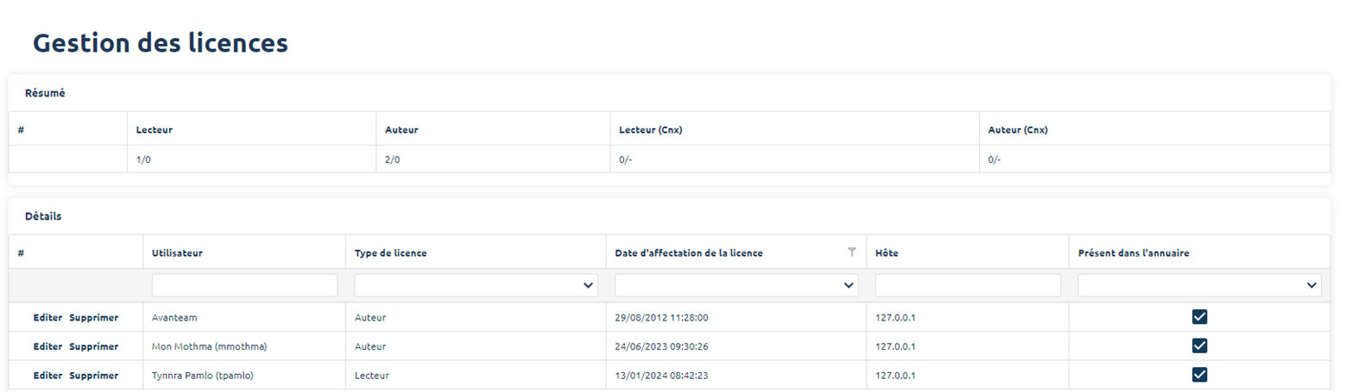The height and width of the screenshot is (392, 1345).
Task: Click Supprimer for the Avanteam row
Action: point(93,318)
